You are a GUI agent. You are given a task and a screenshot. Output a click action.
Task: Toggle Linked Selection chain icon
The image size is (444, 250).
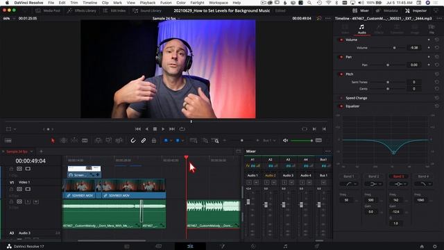tap(144, 140)
